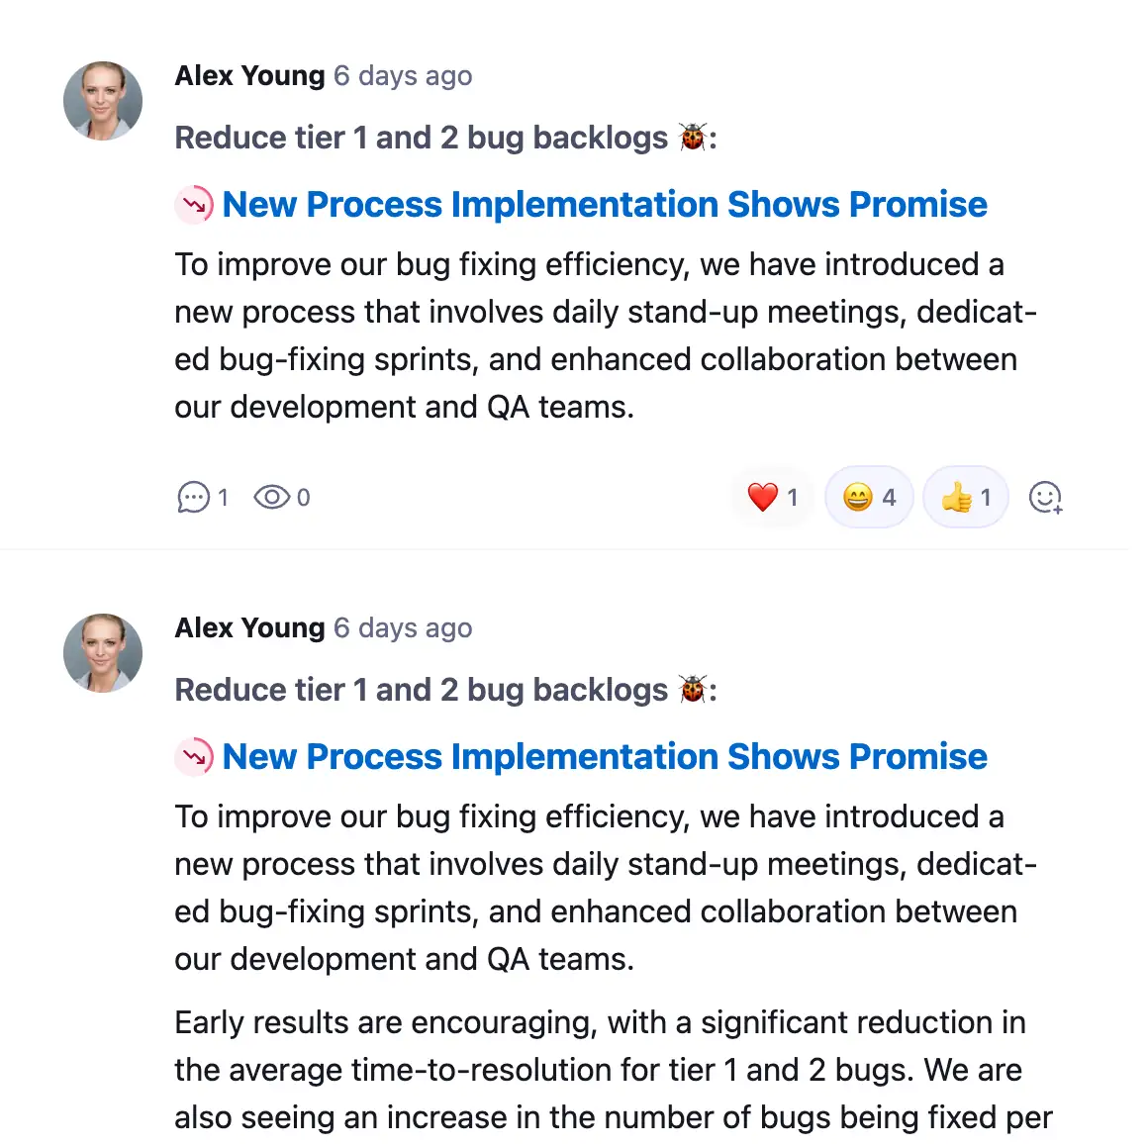Click Alex Young's avatar in second post

(103, 653)
